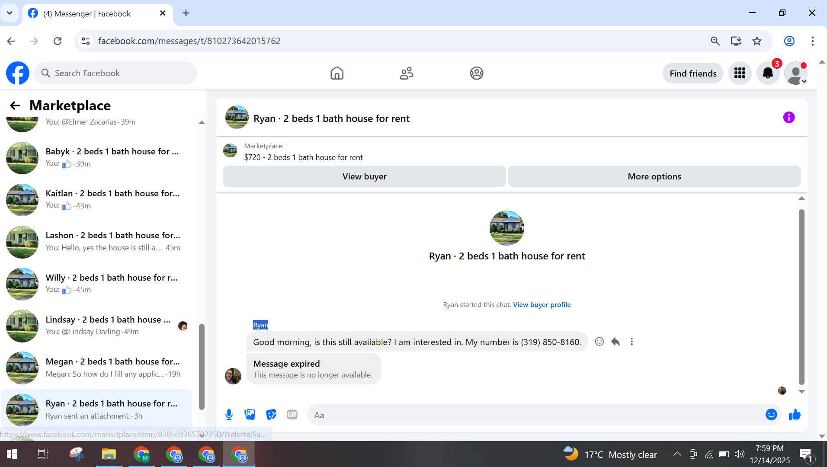Click the More options button
This screenshot has width=827, height=467.
[x=654, y=176]
